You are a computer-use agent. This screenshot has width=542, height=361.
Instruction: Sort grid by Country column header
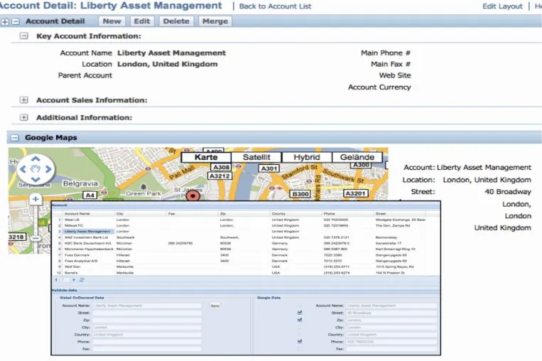(x=296, y=213)
